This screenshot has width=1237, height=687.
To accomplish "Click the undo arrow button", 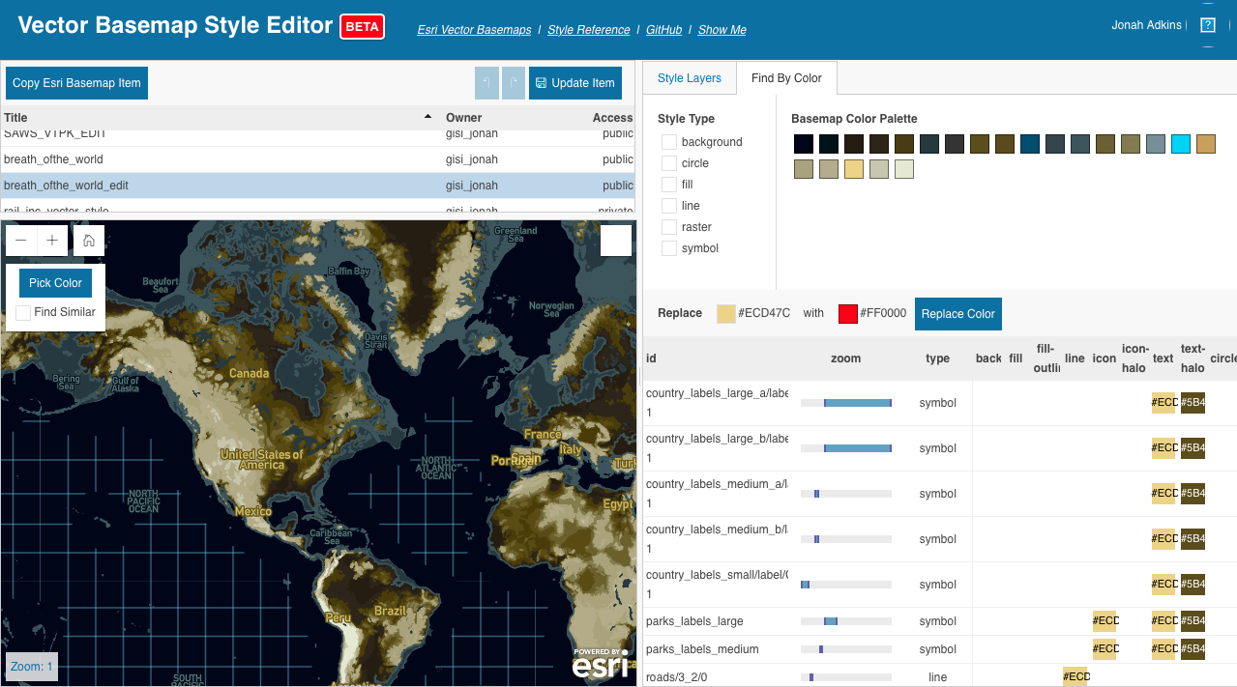I will (x=486, y=83).
